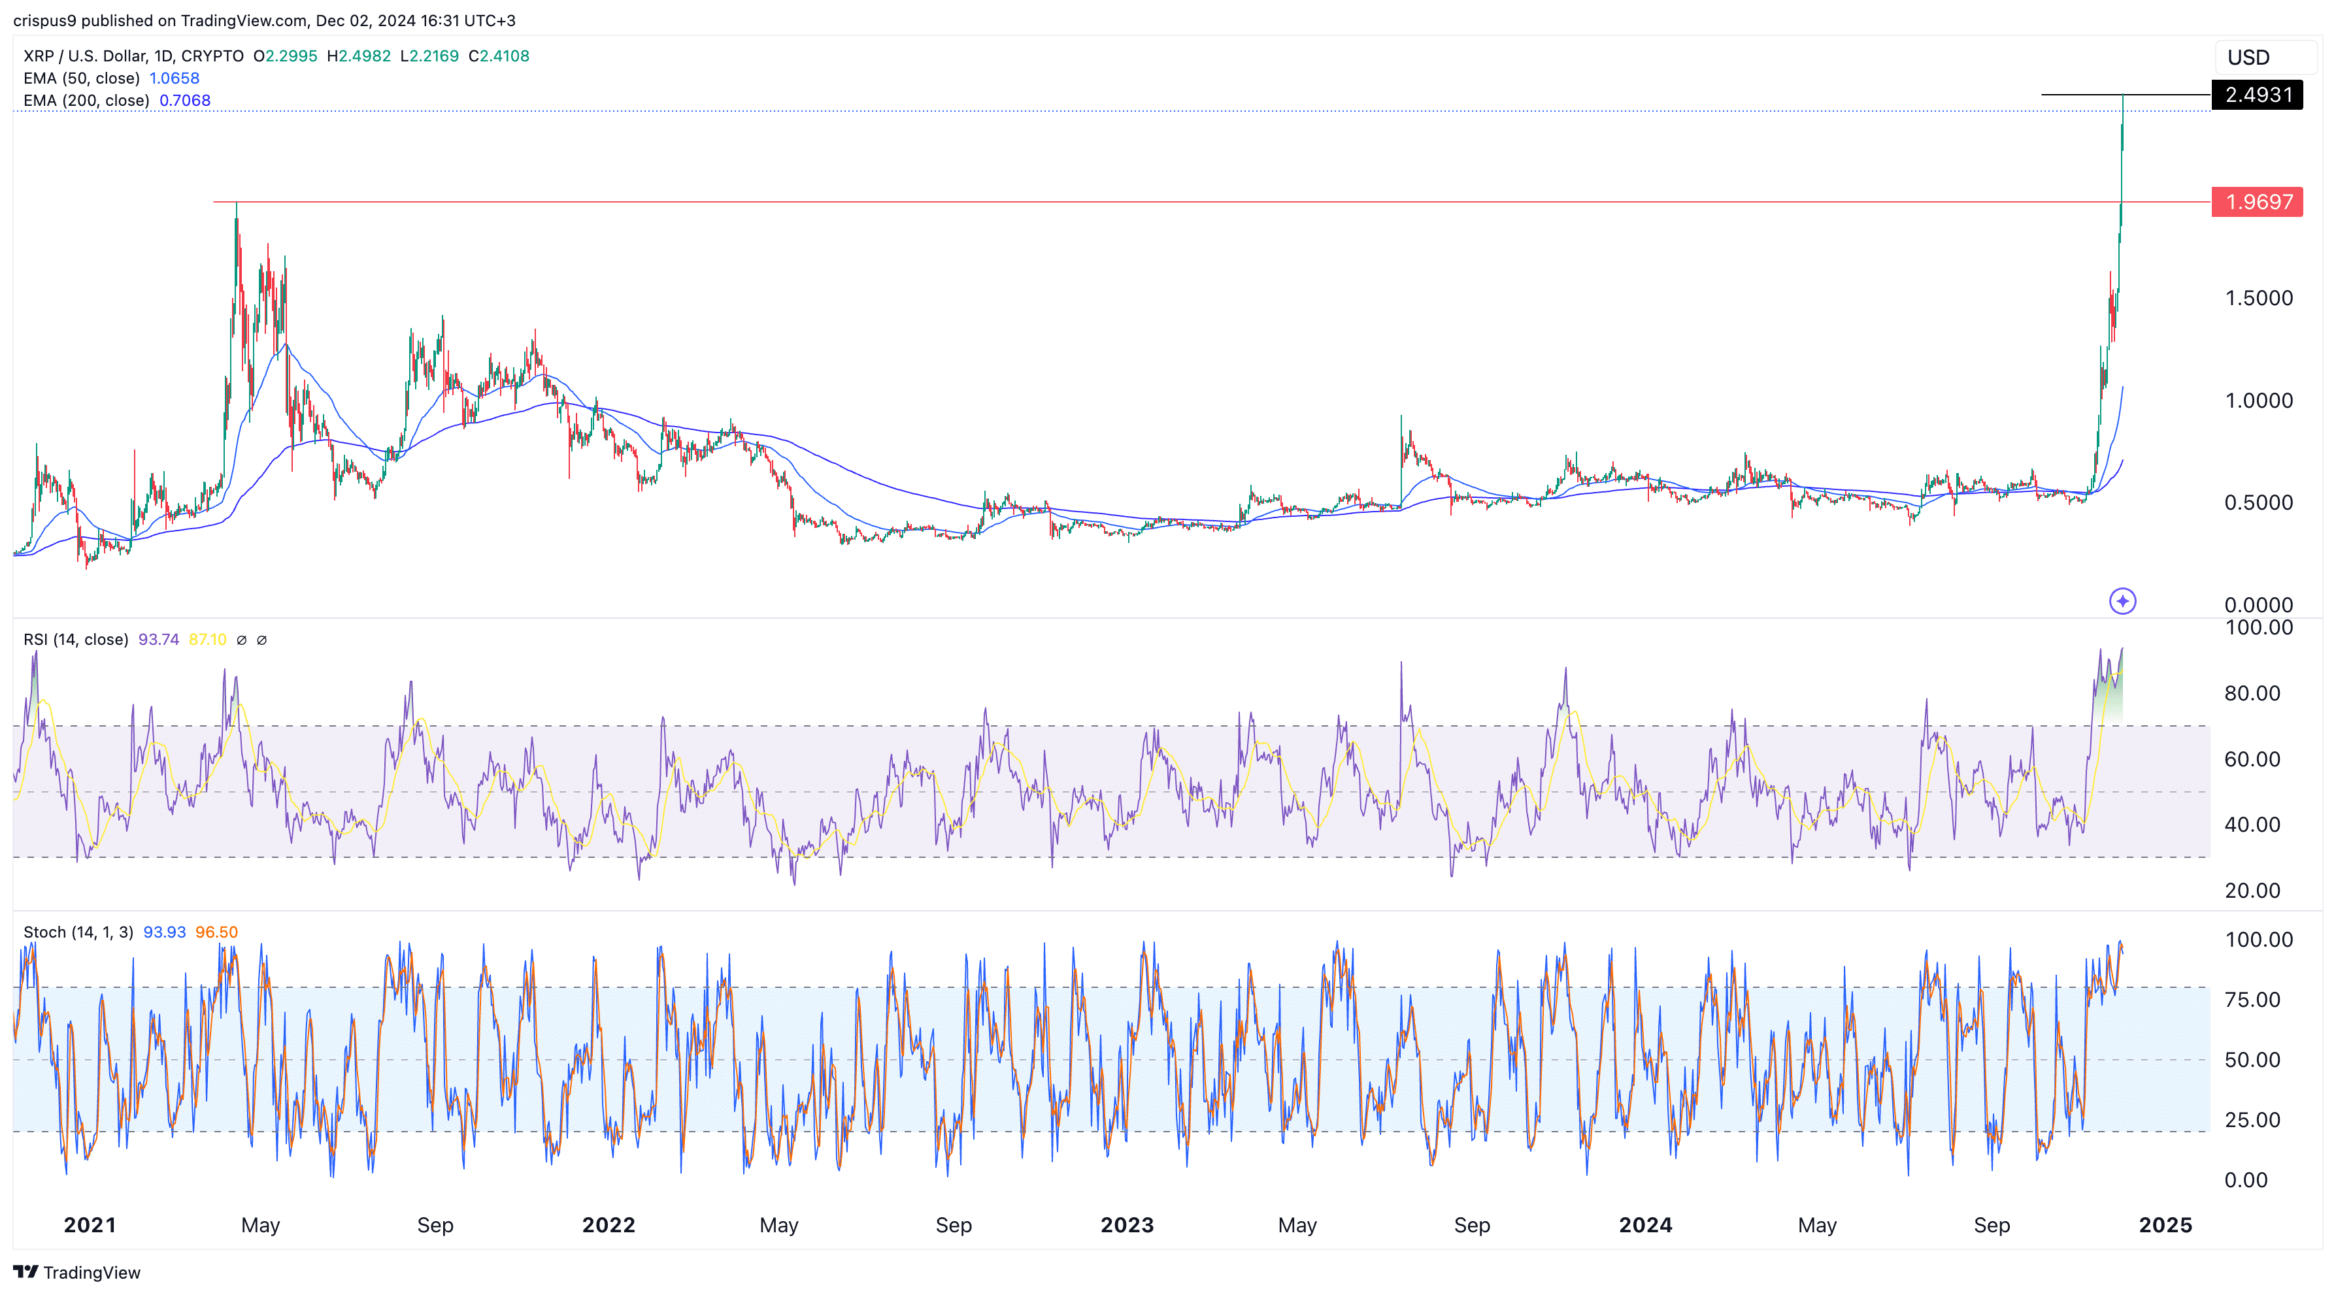Image resolution: width=2336 pixels, height=1295 pixels.
Task: Click the 2024 label on the time axis
Action: click(1646, 1225)
